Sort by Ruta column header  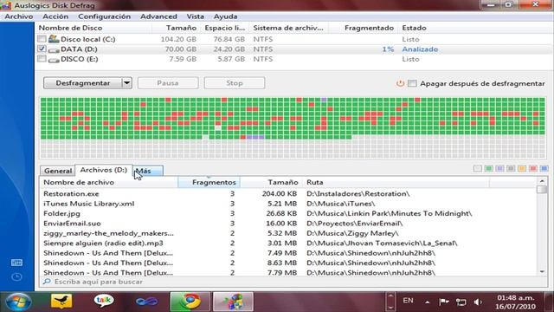(396, 182)
